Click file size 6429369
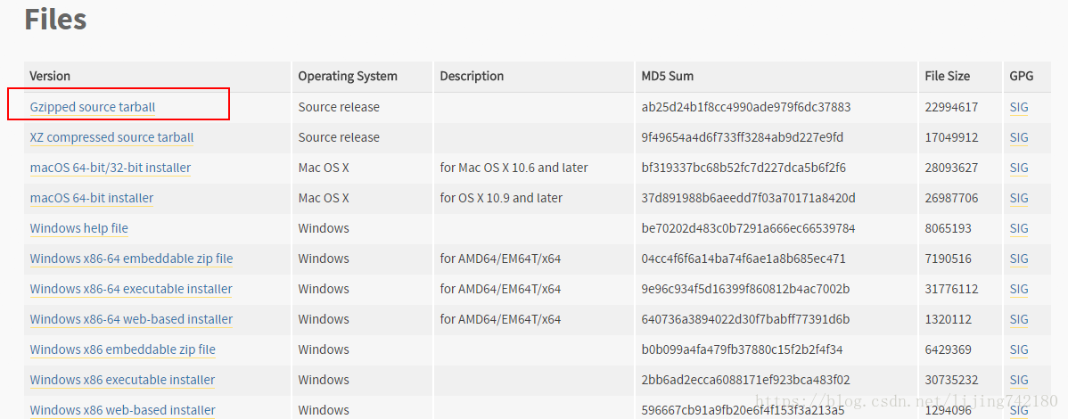 coord(949,349)
